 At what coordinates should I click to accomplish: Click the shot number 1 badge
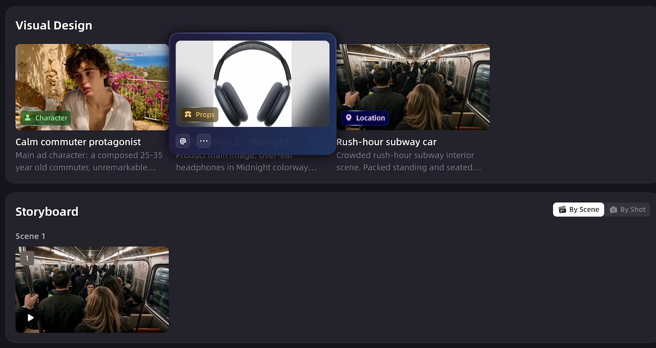point(27,258)
